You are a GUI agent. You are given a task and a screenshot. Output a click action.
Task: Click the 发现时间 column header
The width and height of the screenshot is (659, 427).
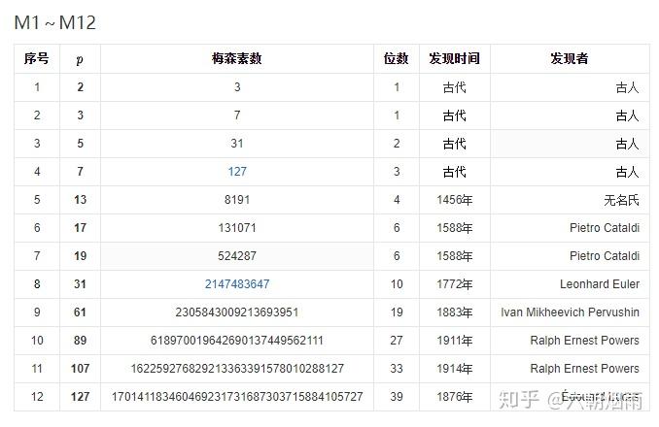pyautogui.click(x=454, y=58)
